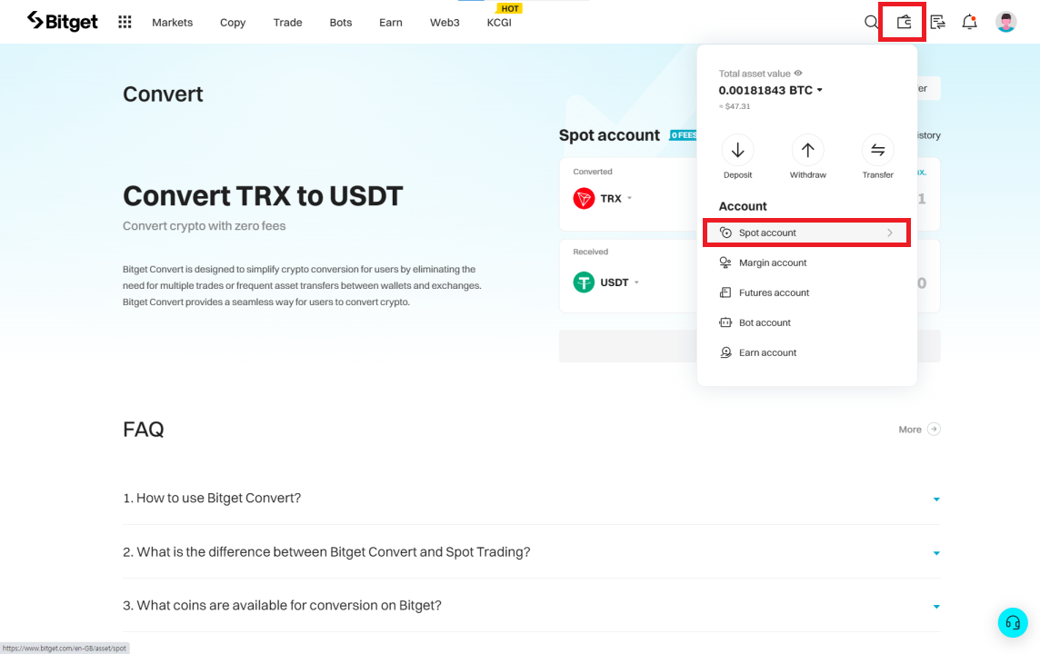
Task: Click the Transfer arrows icon
Action: (x=877, y=151)
